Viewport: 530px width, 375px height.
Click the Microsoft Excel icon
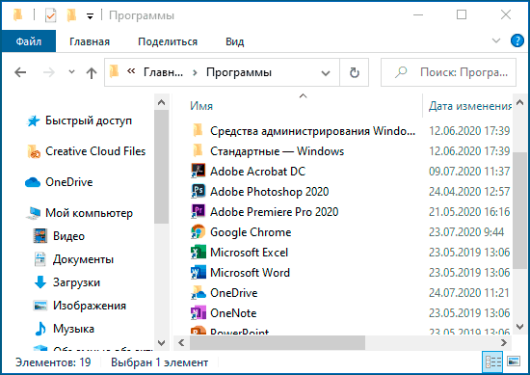199,253
